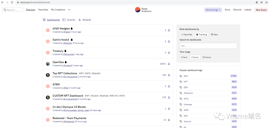270x128 pixels.
Task: Switch to the Dashboards tab
Action: coord(51,20)
